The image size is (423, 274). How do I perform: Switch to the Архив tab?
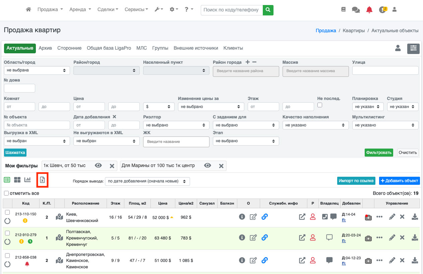[45, 48]
